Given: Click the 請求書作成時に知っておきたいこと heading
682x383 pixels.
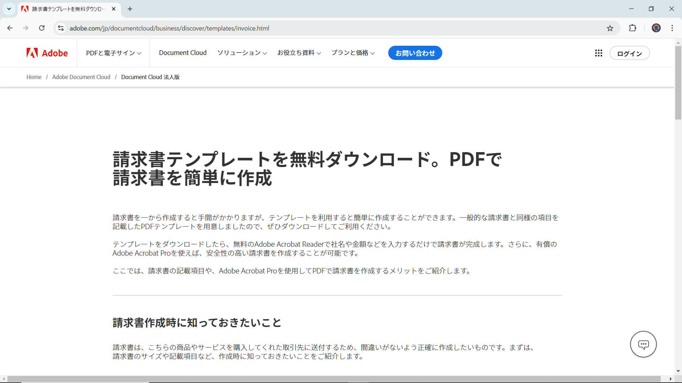Looking at the screenshot, I should [x=197, y=323].
